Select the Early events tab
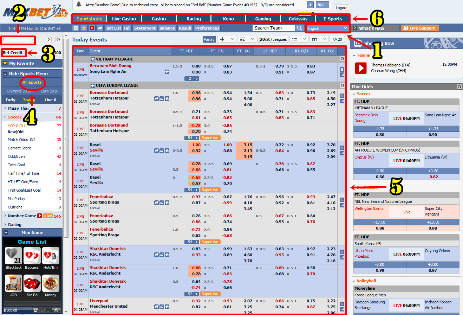 (11, 100)
